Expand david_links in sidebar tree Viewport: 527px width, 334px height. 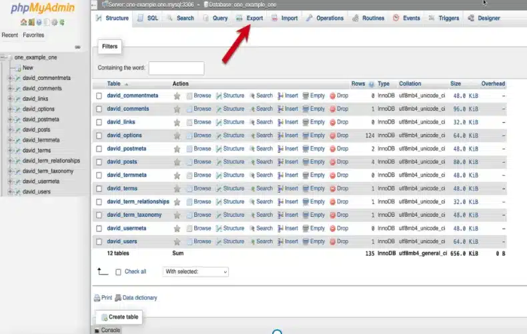(x=10, y=99)
